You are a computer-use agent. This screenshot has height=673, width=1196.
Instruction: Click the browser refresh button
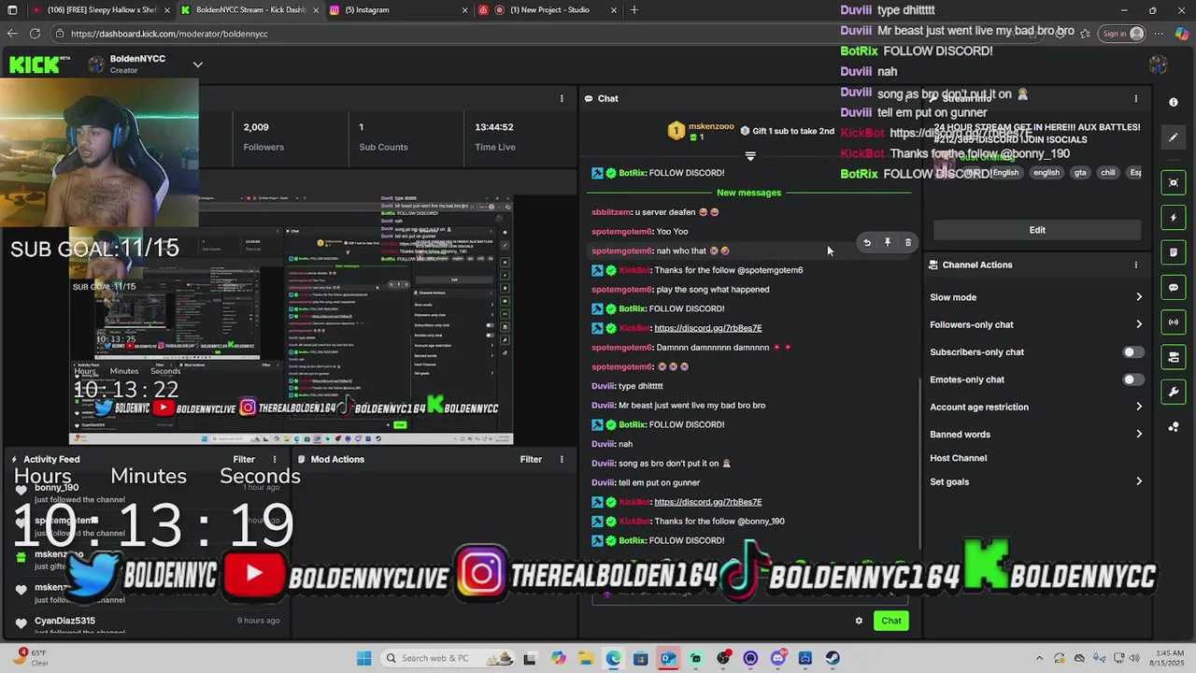click(x=35, y=34)
